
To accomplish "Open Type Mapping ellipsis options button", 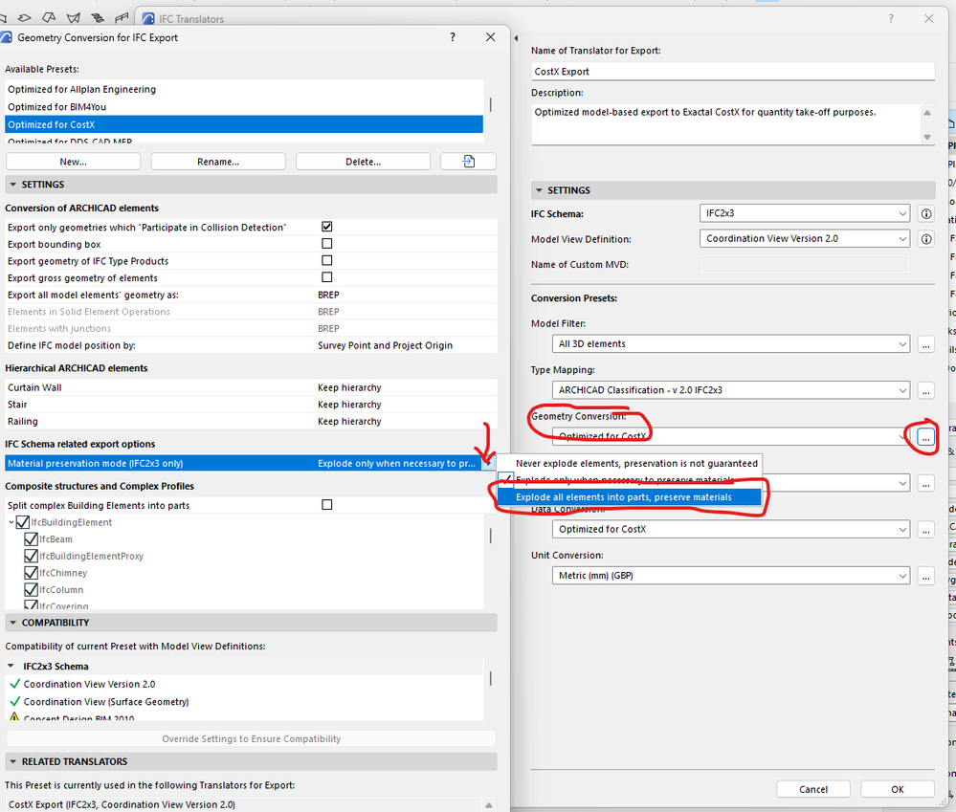I will [926, 390].
